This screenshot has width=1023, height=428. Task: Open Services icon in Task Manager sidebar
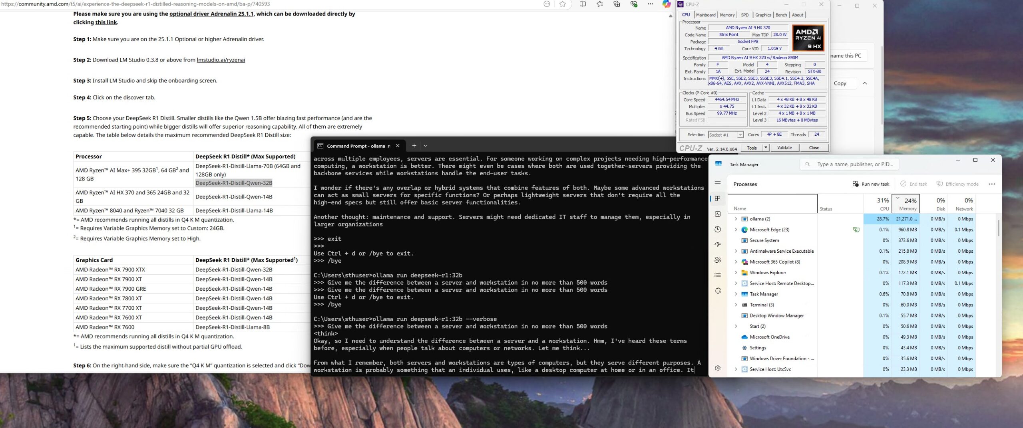(718, 291)
